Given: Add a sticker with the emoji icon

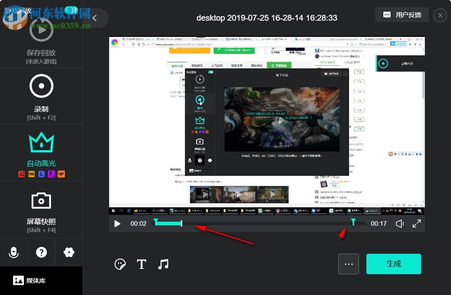Looking at the screenshot, I should tap(120, 264).
